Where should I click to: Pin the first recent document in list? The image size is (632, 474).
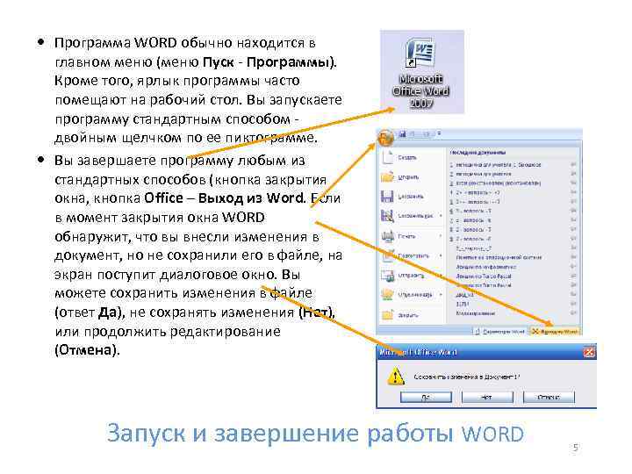coord(573,164)
